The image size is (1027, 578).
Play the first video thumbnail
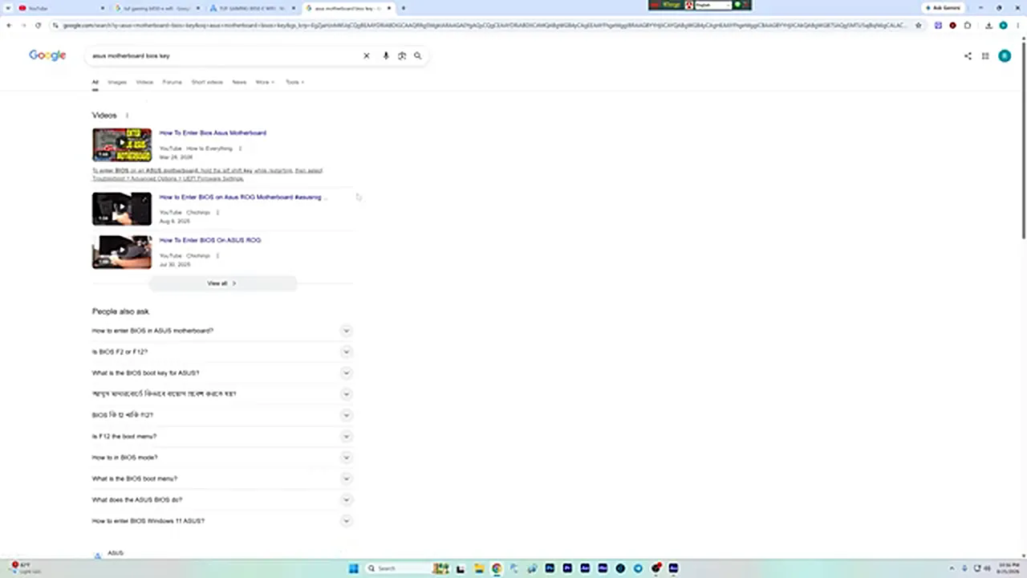tap(122, 144)
